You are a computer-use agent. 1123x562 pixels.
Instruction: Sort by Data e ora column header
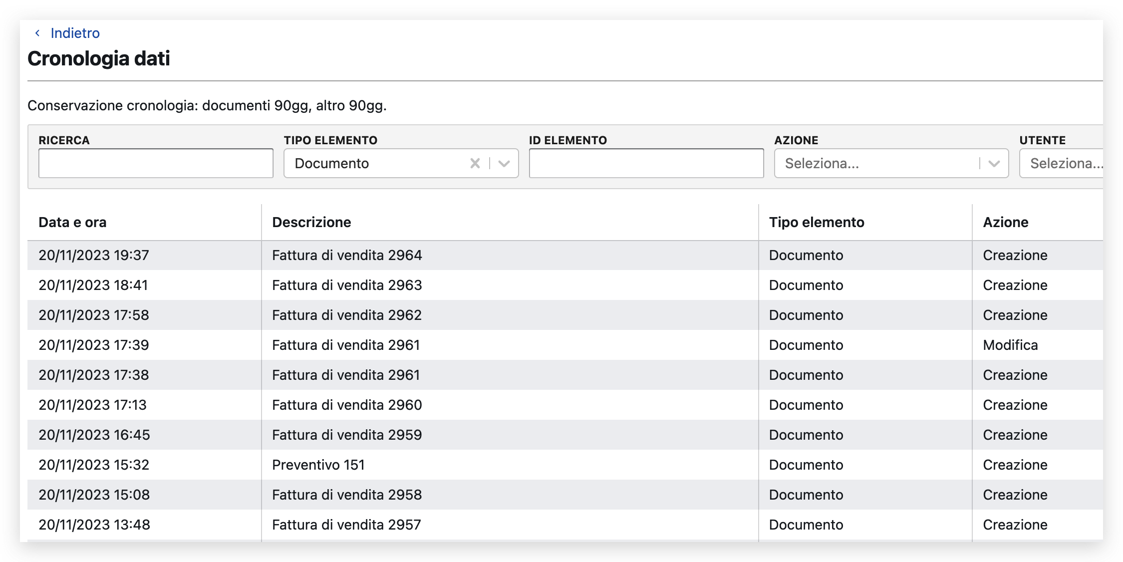(72, 222)
